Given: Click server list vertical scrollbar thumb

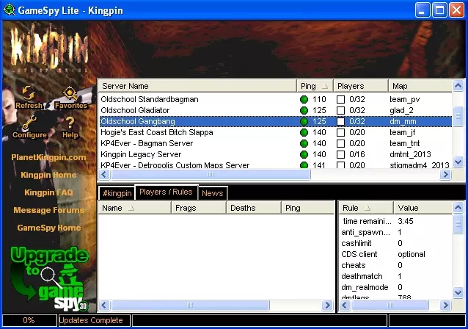Looking at the screenshot, I should click(458, 116).
